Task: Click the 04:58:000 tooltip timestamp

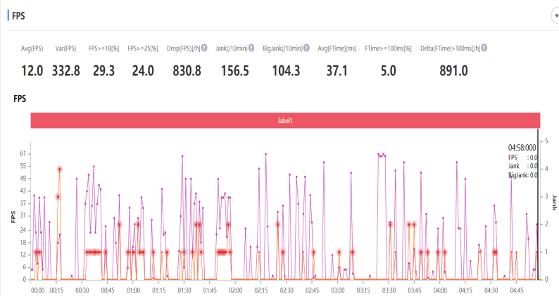Action: (522, 148)
